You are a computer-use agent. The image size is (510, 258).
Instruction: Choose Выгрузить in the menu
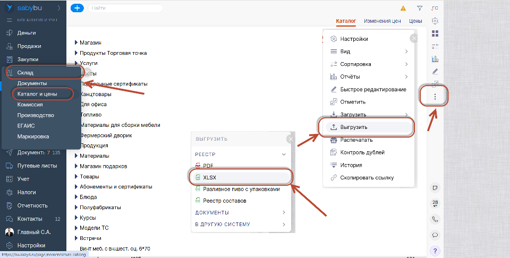369,127
